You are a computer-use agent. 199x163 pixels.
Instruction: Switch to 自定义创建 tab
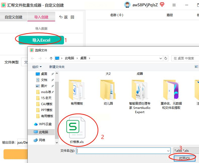(x=14, y=17)
